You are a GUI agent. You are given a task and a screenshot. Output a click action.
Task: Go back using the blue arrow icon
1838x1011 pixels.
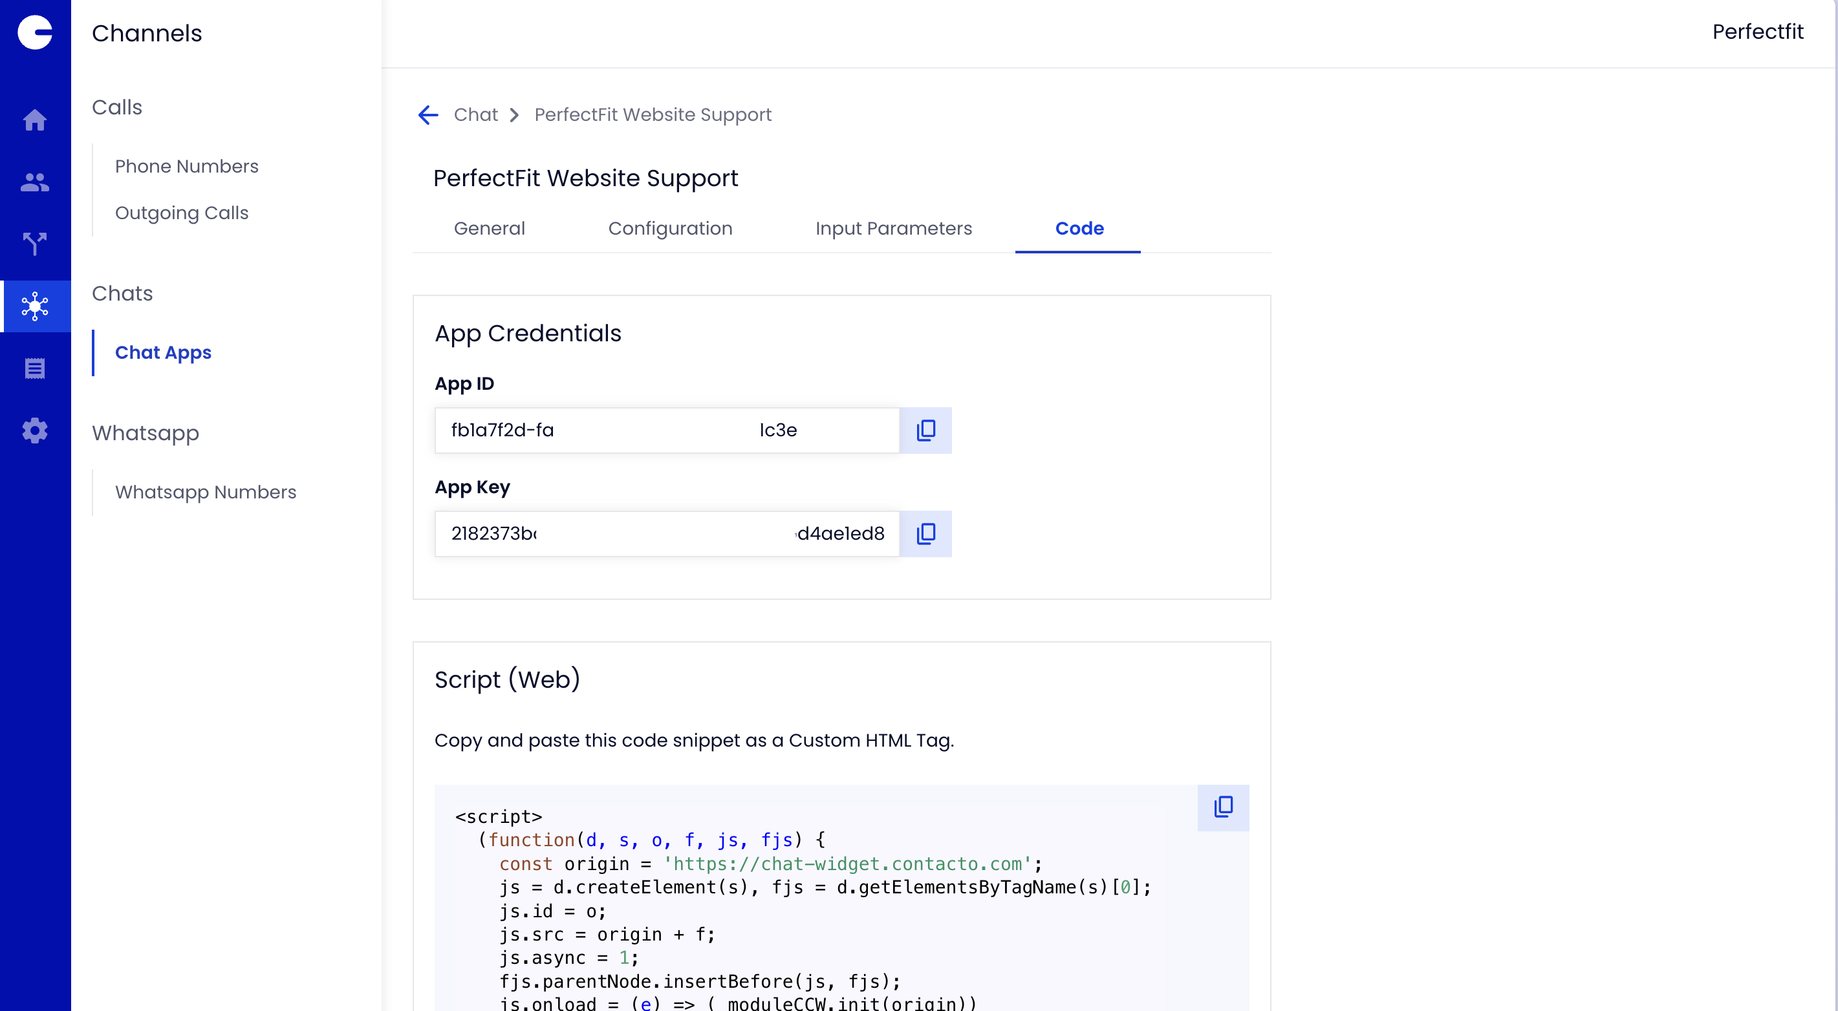(427, 115)
